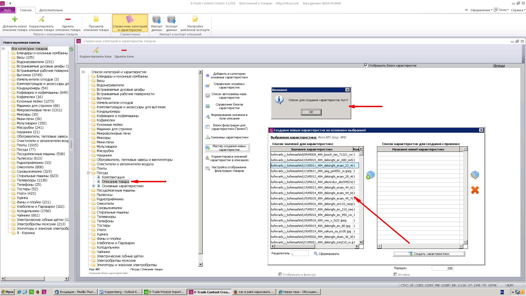Click the Export data database icon
Image resolution: width=526 pixels, height=296 pixels.
[x=171, y=19]
